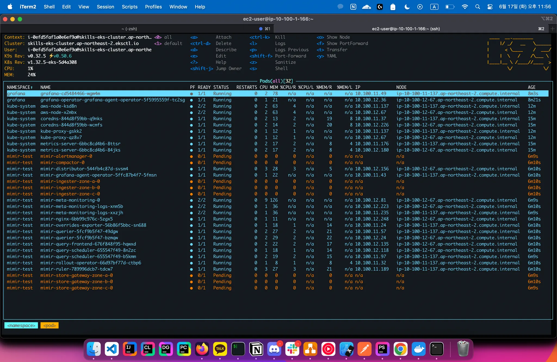The image size is (557, 362).
Task: Toggle Wi-Fi status icon in menu bar
Action: point(465,7)
